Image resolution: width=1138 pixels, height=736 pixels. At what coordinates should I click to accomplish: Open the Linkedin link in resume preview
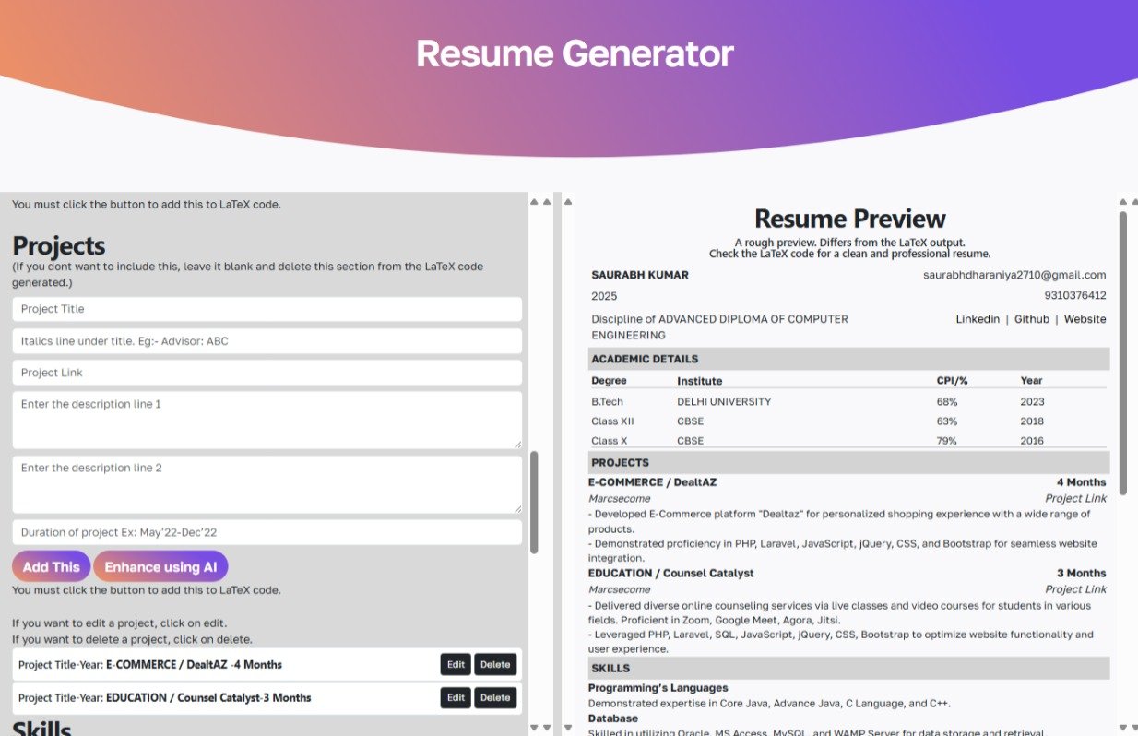point(977,318)
